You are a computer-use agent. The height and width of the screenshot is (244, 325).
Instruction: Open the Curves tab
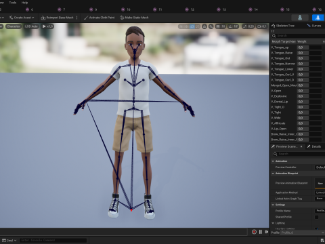(314, 26)
